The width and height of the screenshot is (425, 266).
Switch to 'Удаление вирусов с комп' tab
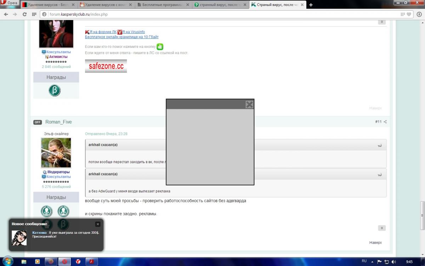point(107,5)
